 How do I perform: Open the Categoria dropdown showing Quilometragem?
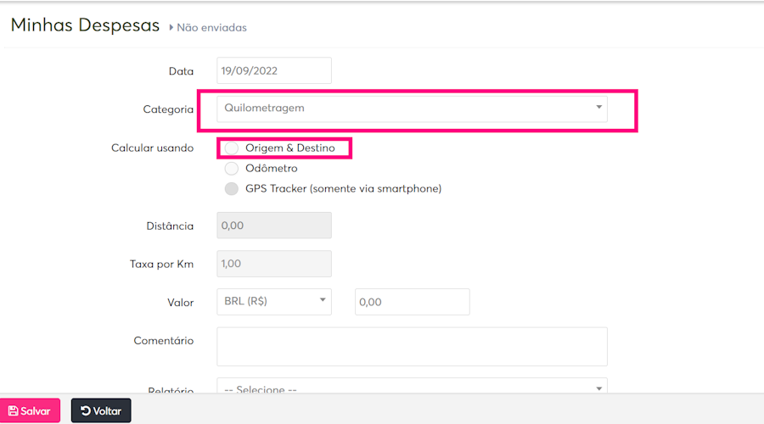click(x=412, y=109)
